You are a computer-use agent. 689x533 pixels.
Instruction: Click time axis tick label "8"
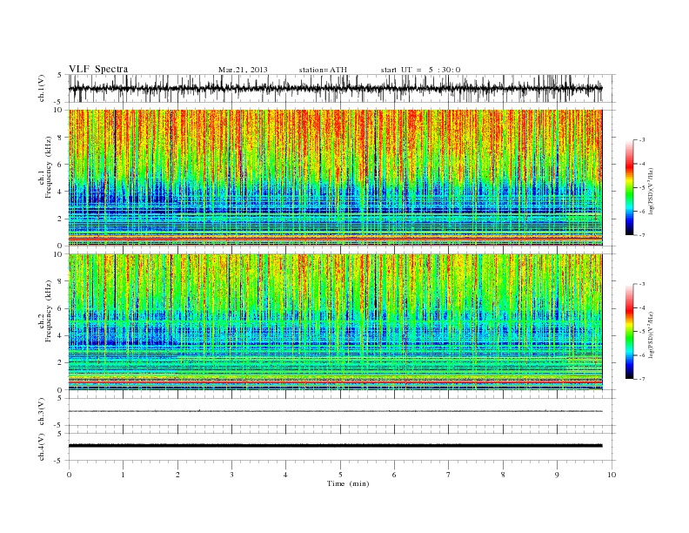[503, 475]
